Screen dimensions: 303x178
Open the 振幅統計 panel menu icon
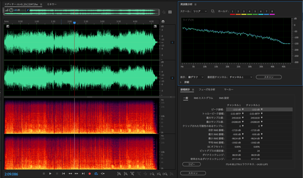[193, 90]
